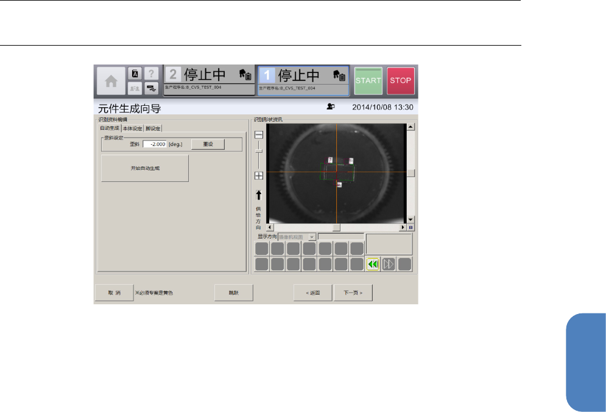Switch to the 脚设定 tab
The height and width of the screenshot is (412, 606).
click(153, 128)
